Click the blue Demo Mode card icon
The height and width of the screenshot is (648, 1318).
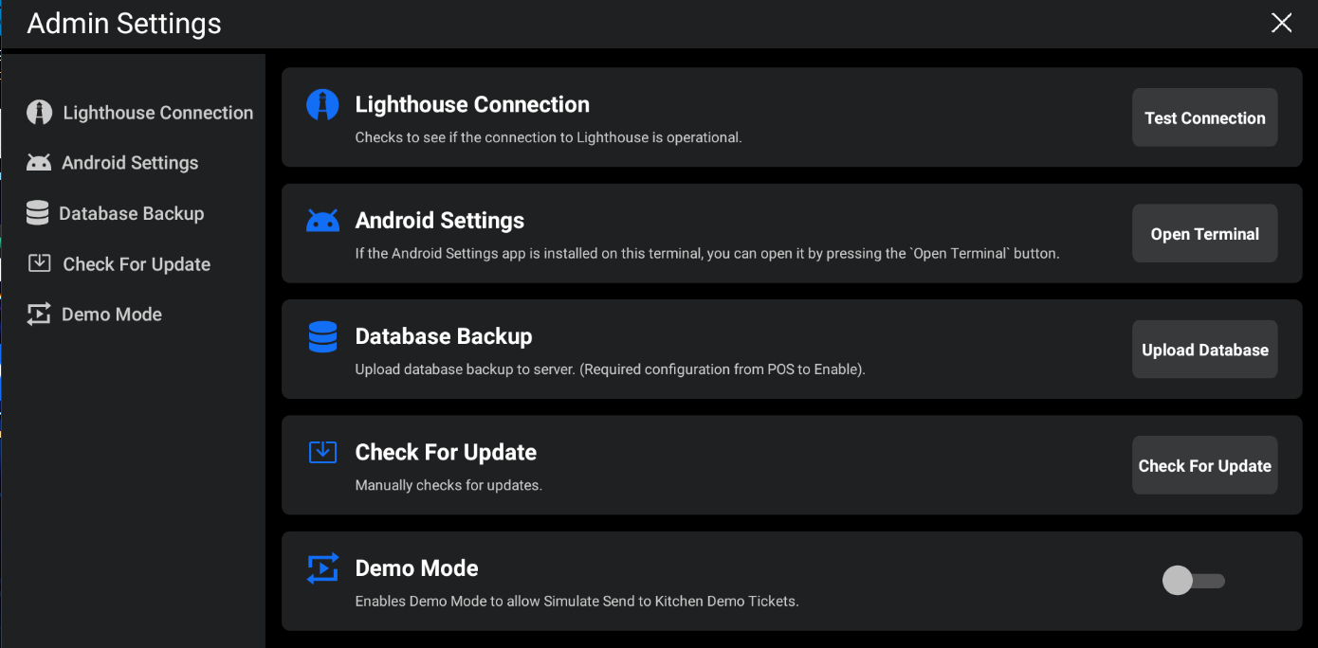[x=322, y=568]
